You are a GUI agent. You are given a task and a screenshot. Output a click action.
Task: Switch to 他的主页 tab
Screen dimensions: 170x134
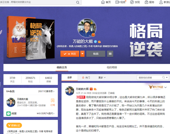click(x=62, y=67)
